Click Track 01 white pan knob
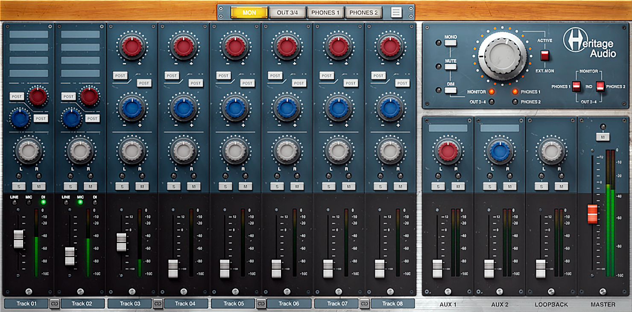This screenshot has width=632, height=312. click(29, 150)
